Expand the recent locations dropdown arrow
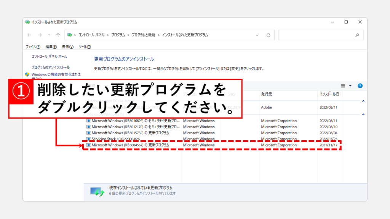This screenshot has width=390, height=219. (x=48, y=35)
